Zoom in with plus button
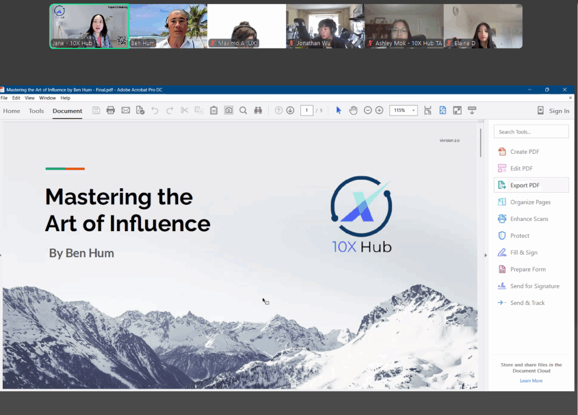The height and width of the screenshot is (415, 578). 379,110
